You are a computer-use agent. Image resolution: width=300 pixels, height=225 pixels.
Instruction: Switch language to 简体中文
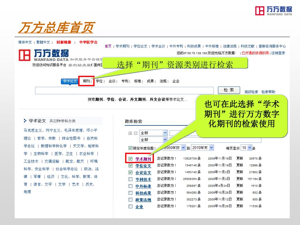(25, 42)
